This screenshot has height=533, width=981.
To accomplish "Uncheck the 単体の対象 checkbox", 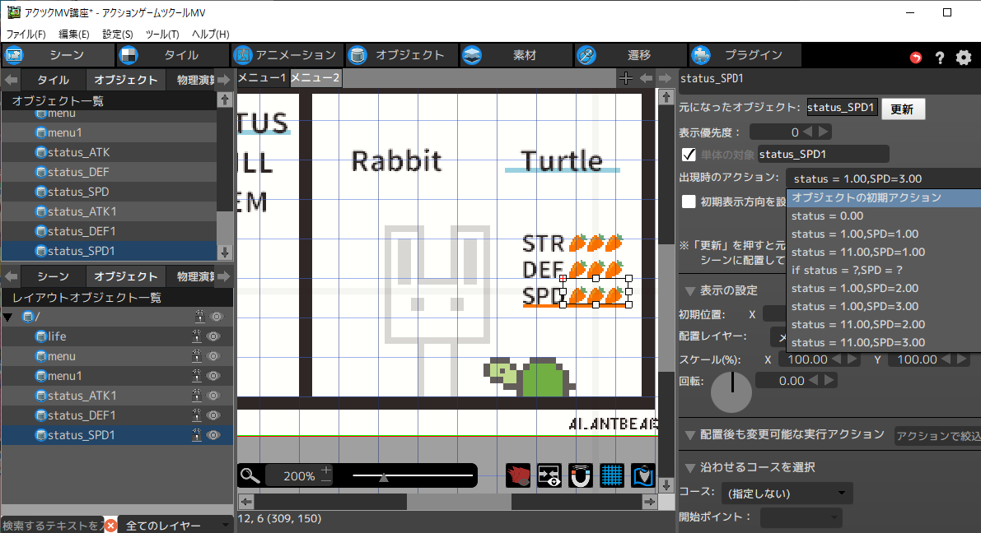I will click(689, 154).
